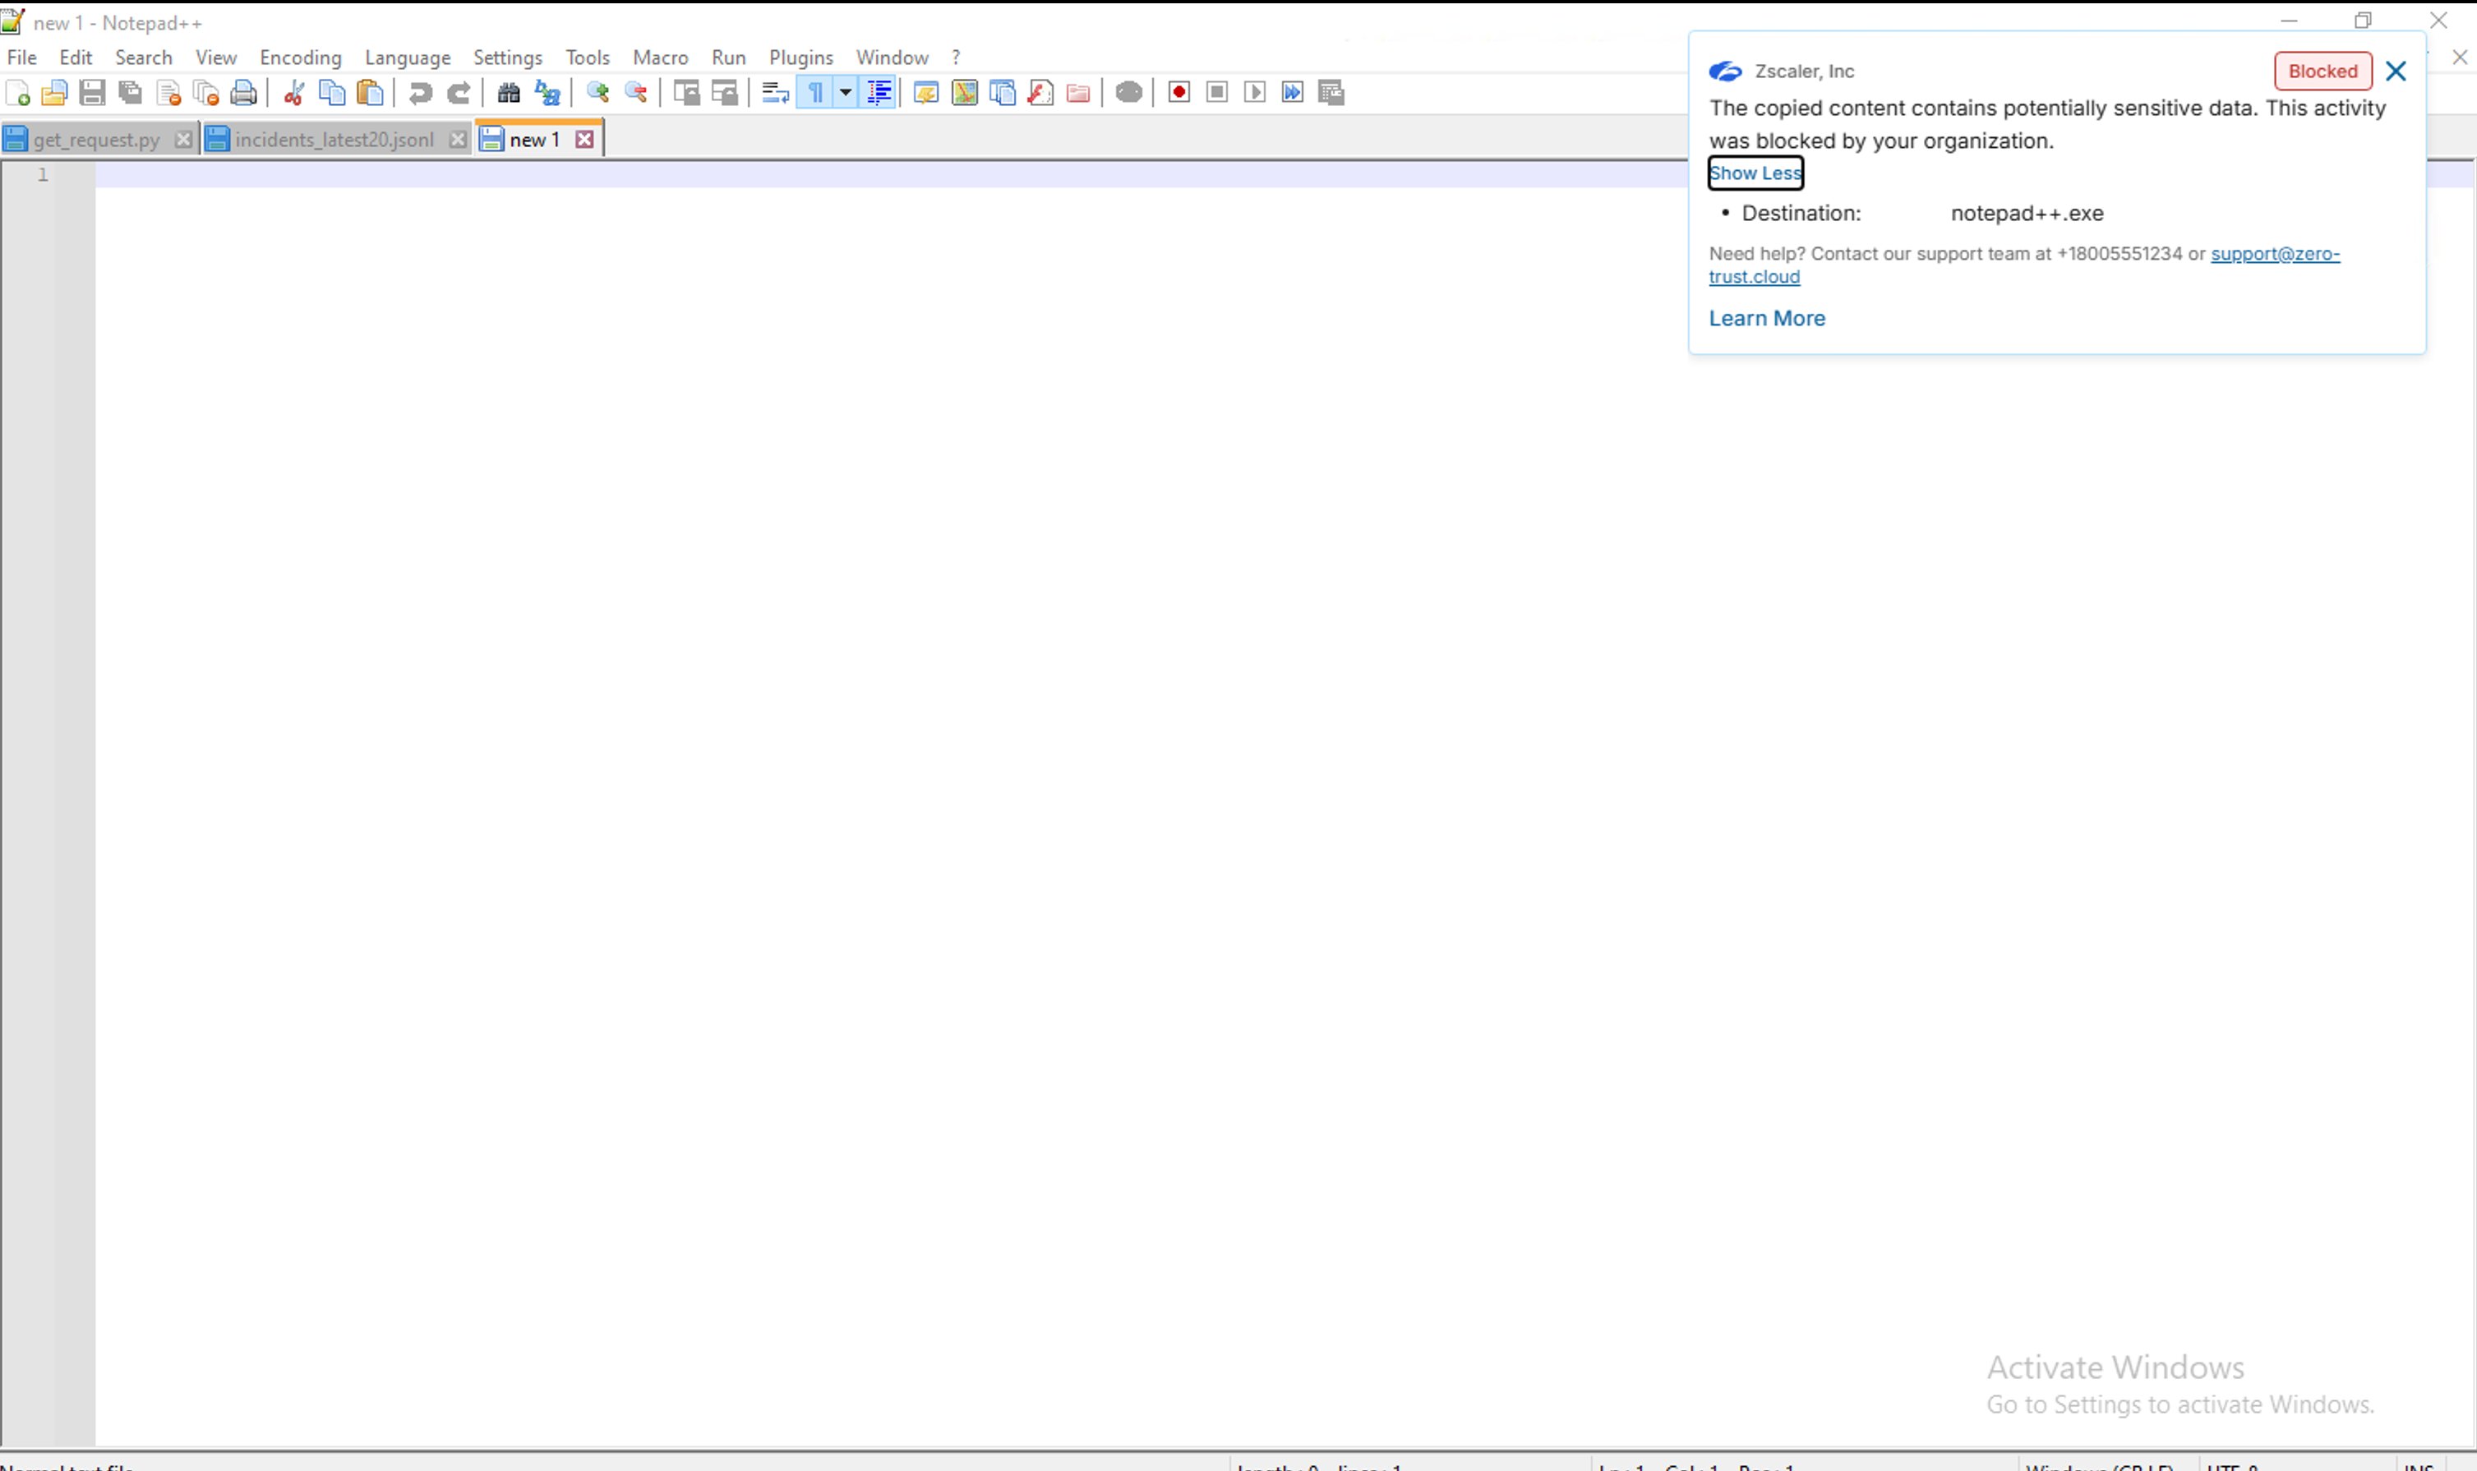
Task: Stop macro recording square icon
Action: (x=1217, y=93)
